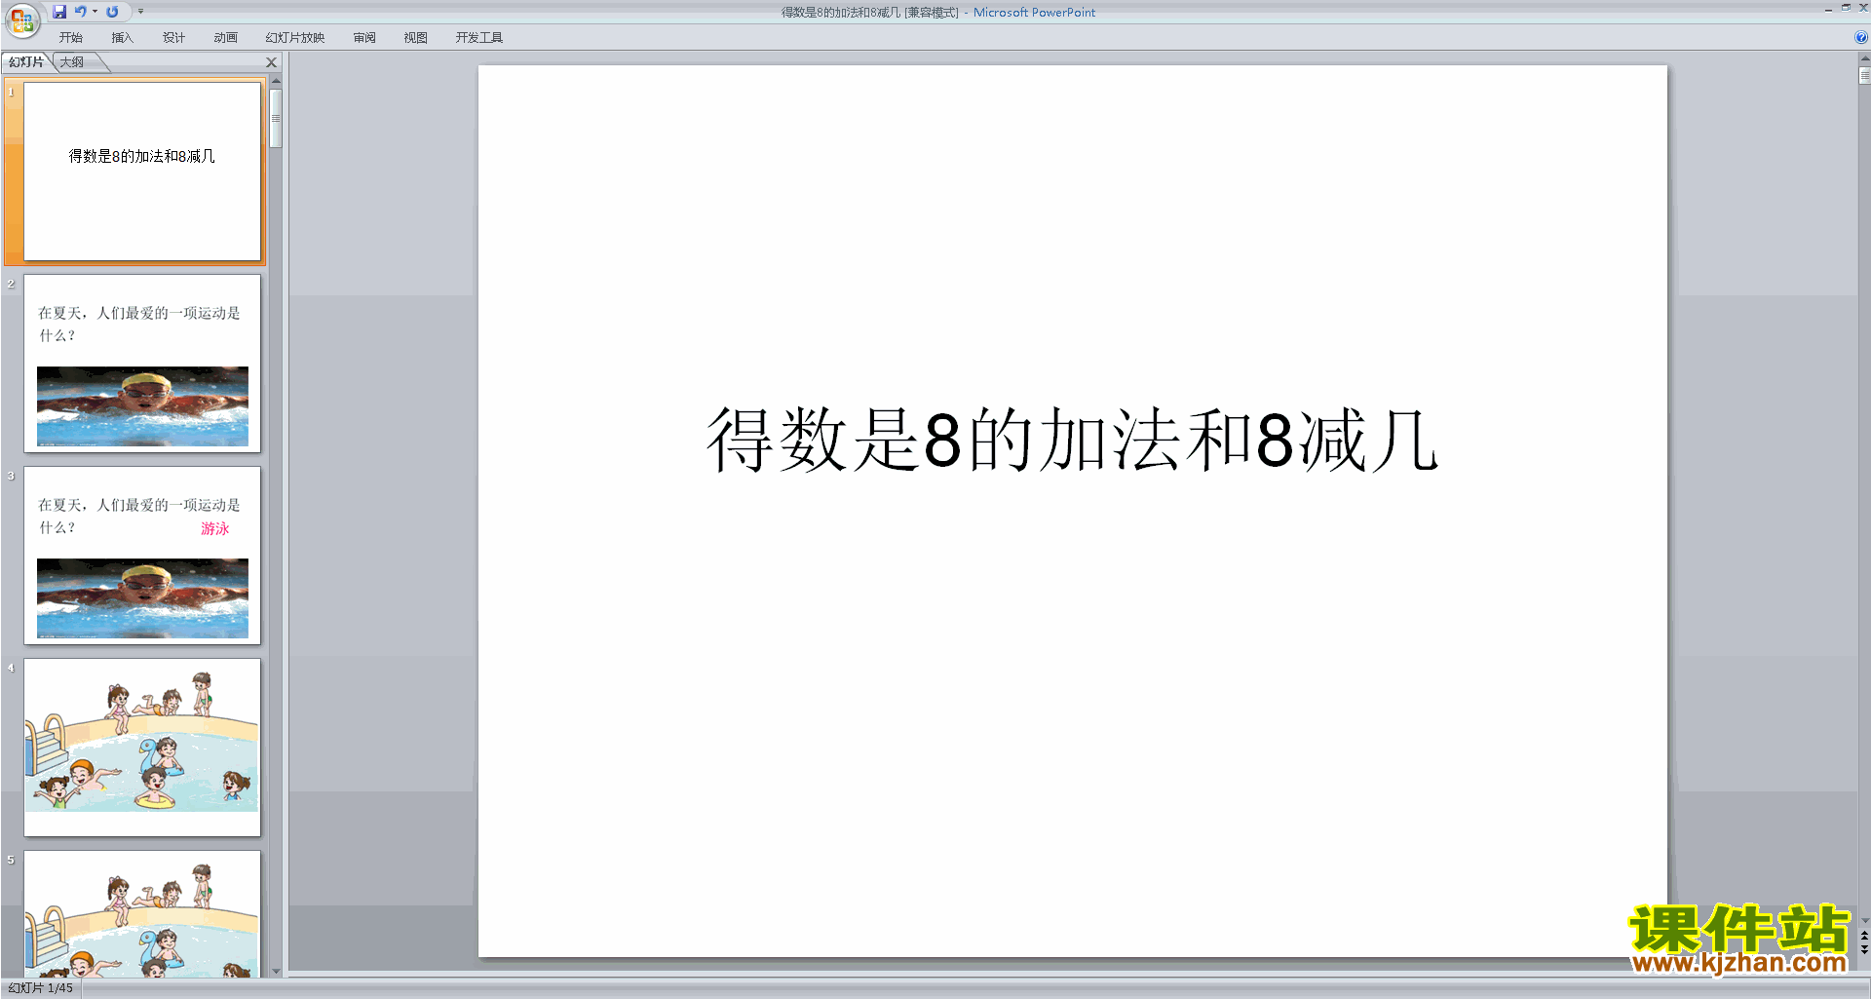Redo using the repeat arrow icon

(112, 12)
